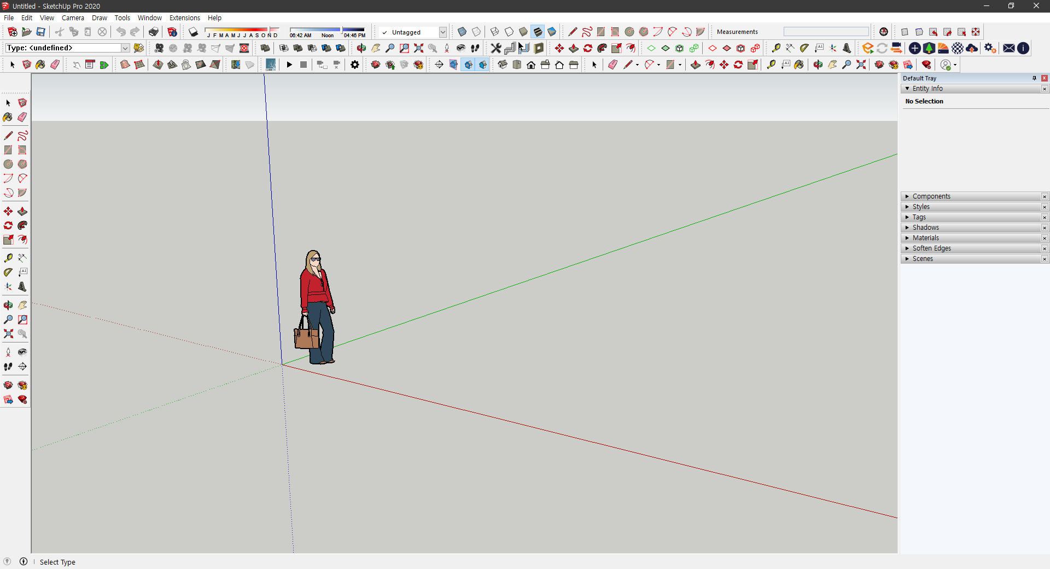Enable the Monochrome face style
The width and height of the screenshot is (1050, 569).
[x=552, y=32]
